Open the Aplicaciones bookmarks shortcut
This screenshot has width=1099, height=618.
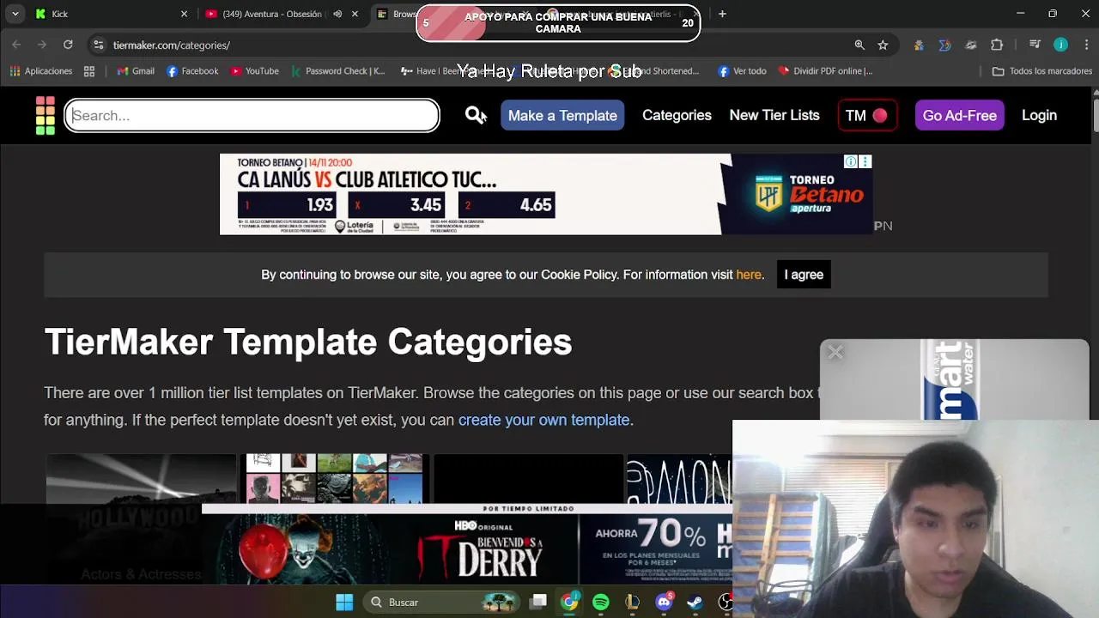(41, 71)
